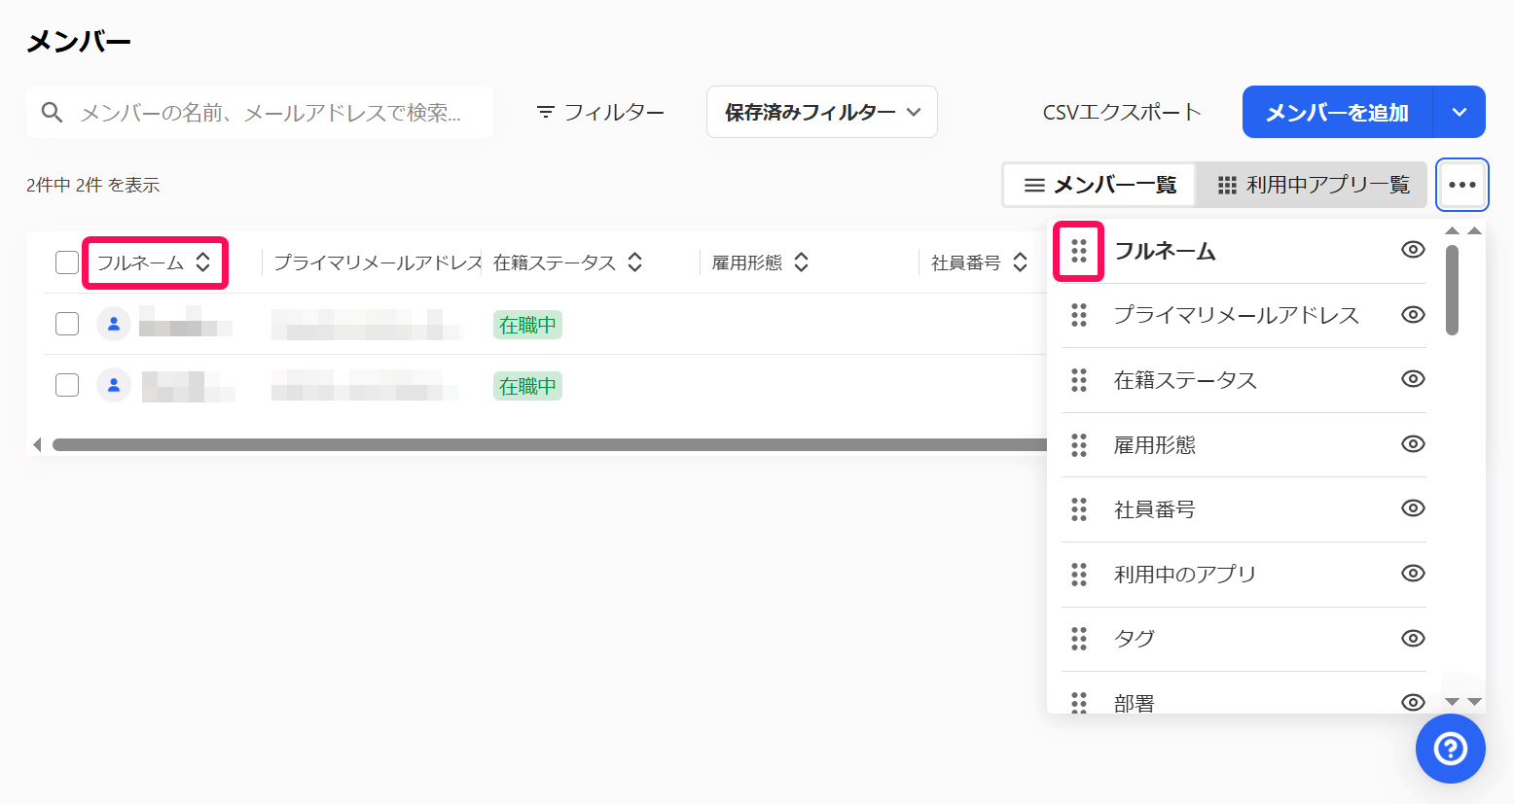Click the second member's blurred email address
1514x804 pixels.
coord(364,385)
